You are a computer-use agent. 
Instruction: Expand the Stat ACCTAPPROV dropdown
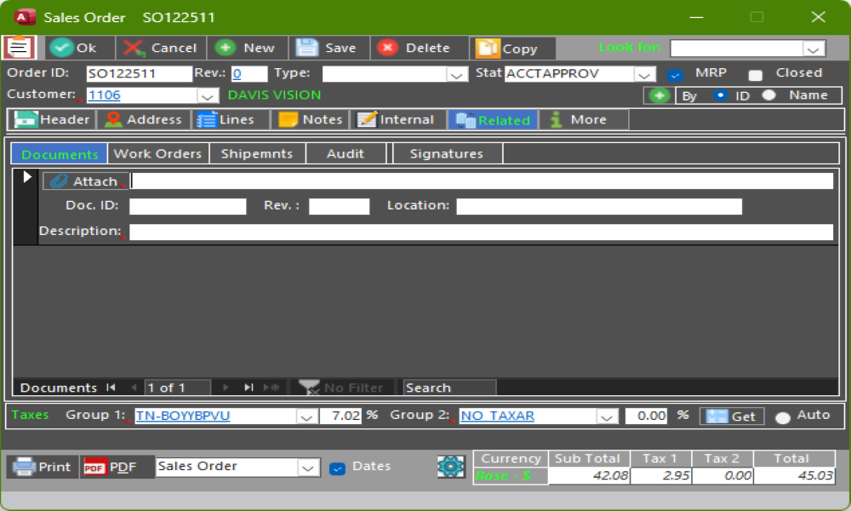(x=646, y=74)
